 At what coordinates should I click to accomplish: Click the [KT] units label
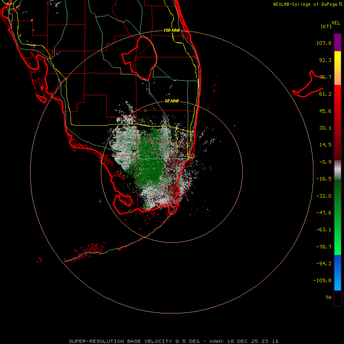[326, 26]
